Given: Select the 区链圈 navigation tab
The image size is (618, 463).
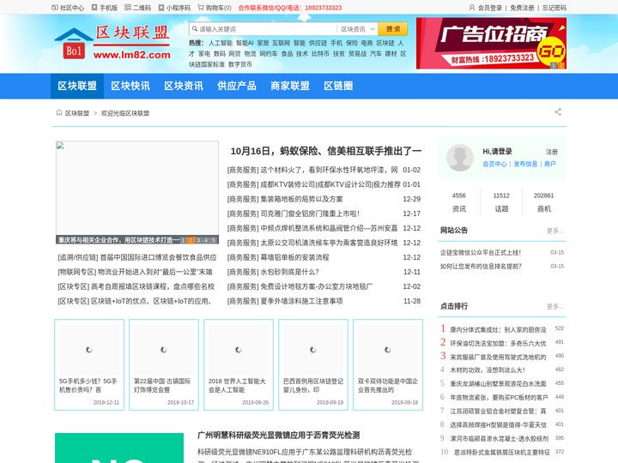Looking at the screenshot, I should click(x=338, y=86).
